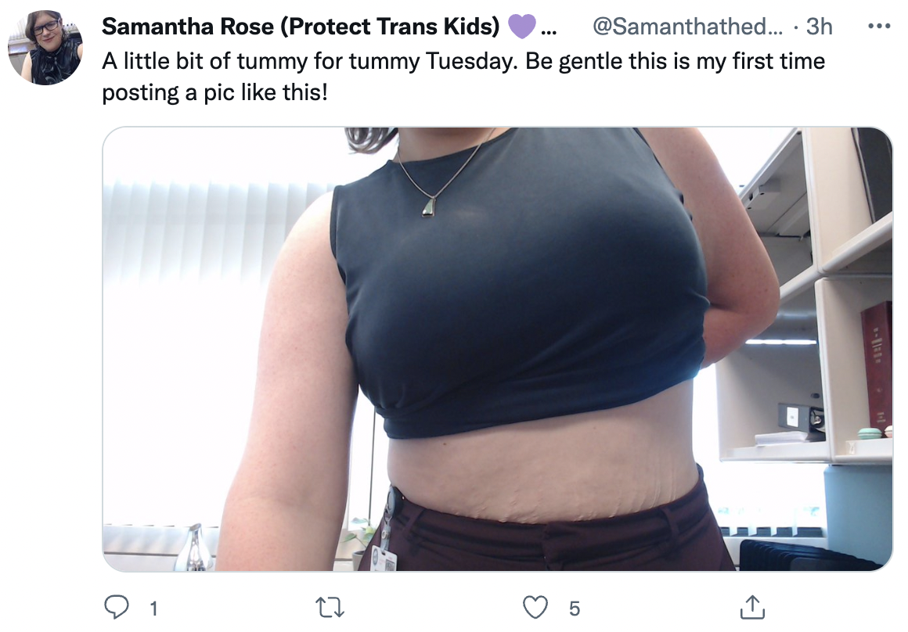
Task: Click the red book on the shelf
Action: pos(877,365)
